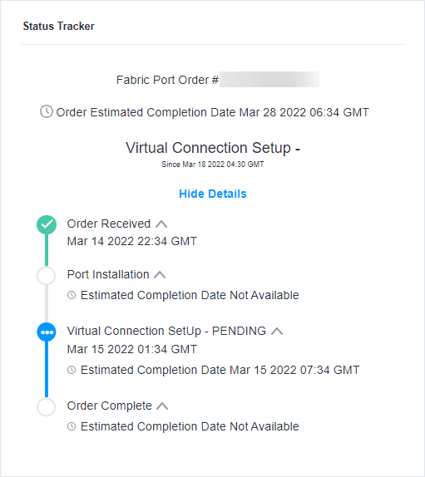The width and height of the screenshot is (425, 477).
Task: Click the empty Port Installation step circle
Action: pos(47,276)
